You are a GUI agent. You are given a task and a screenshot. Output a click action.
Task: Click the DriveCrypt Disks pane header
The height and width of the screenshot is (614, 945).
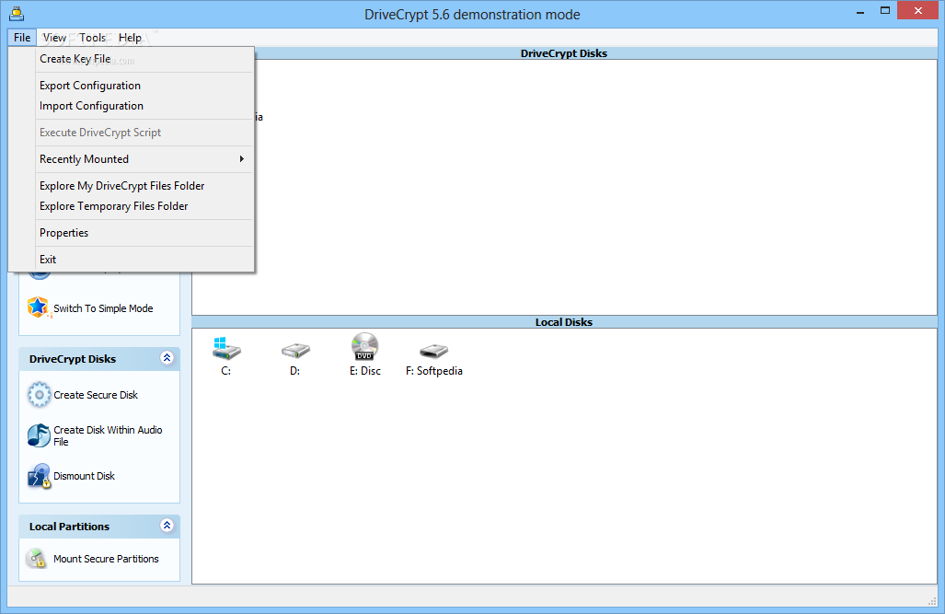pyautogui.click(x=564, y=53)
